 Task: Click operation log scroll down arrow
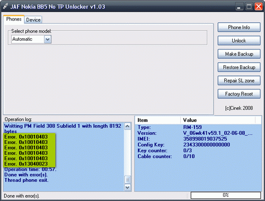(x=127, y=187)
